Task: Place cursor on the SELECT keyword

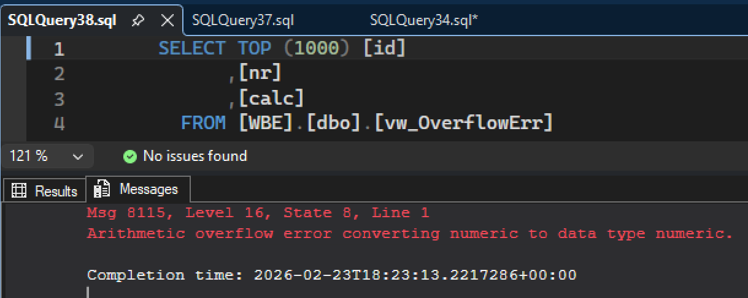Action: tap(192, 48)
